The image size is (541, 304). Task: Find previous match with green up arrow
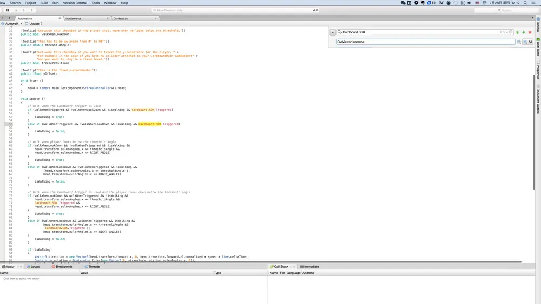click(517, 32)
